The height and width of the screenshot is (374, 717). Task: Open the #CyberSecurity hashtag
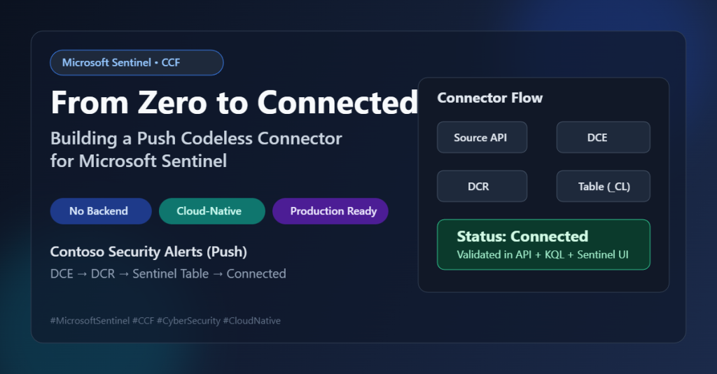pyautogui.click(x=188, y=321)
